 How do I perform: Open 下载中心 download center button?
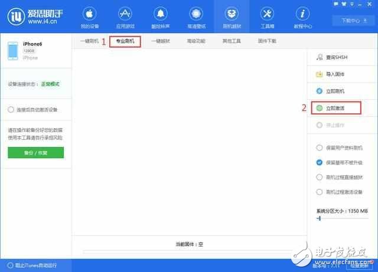click(353, 21)
